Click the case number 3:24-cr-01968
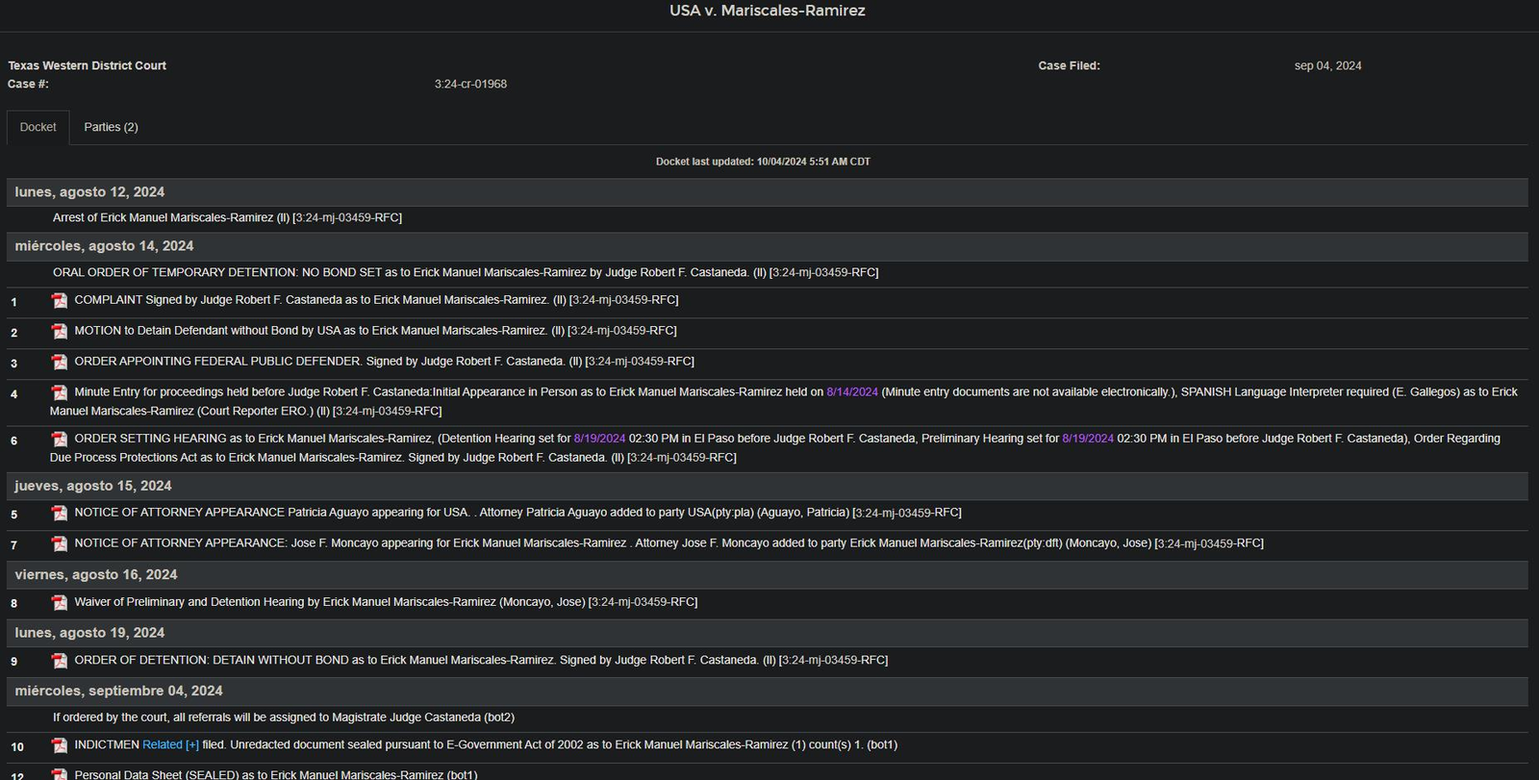This screenshot has height=780, width=1539. pos(470,84)
